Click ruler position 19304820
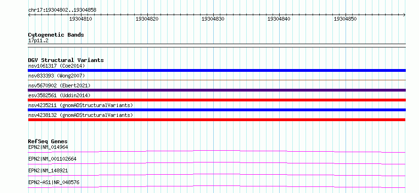This screenshot has height=193, width=419. [x=147, y=19]
